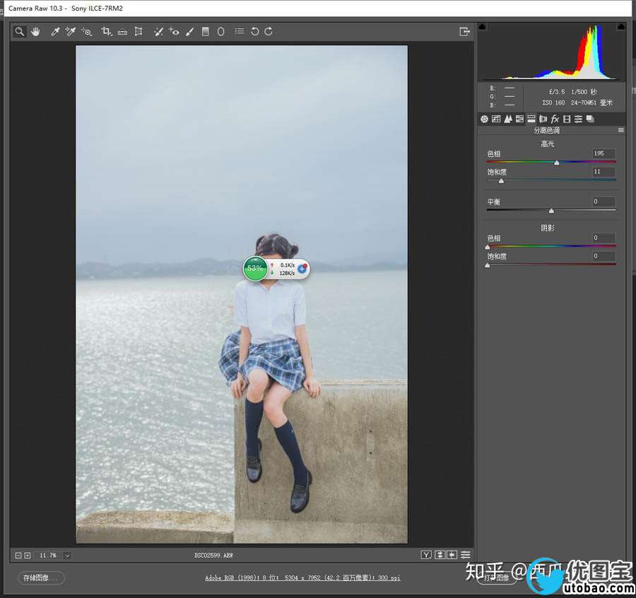Toggle current panel settings preview icon
Image resolution: width=636 pixels, height=598 pixels.
point(465,555)
